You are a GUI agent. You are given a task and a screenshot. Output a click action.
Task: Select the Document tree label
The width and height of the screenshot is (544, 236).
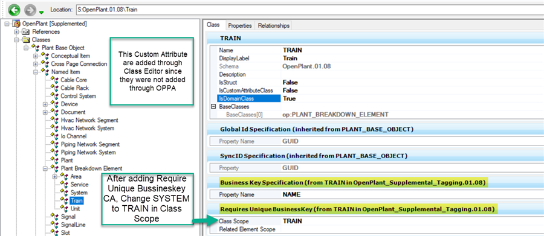point(73,112)
